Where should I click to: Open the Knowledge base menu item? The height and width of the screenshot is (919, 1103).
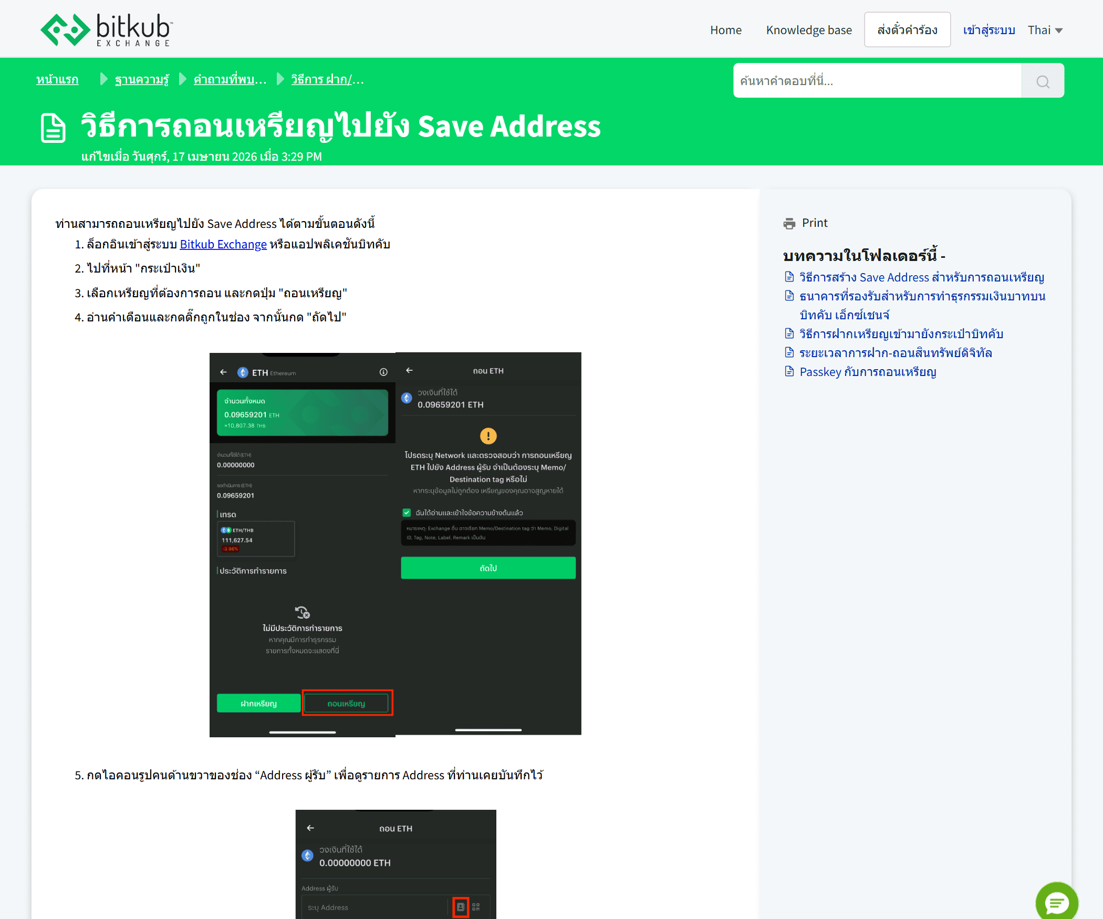[808, 30]
